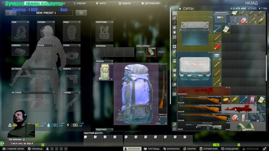The height and width of the screenshot is (151, 269).
Task: Click the ruble balance 11 479 488
Action: pyautogui.click(x=238, y=8)
